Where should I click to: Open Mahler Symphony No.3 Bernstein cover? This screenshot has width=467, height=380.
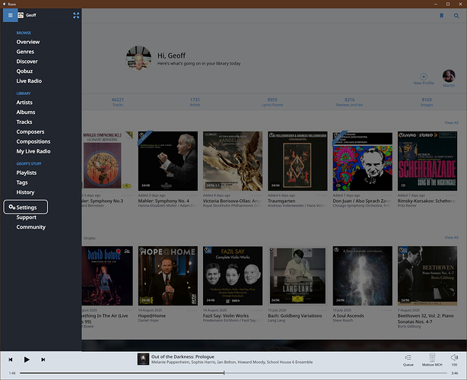(107, 161)
